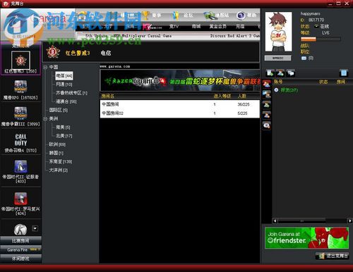Viewport: 353px width, 272px height.
Task: Click the document-with-green-arrow toolbar icon
Action: point(270,73)
